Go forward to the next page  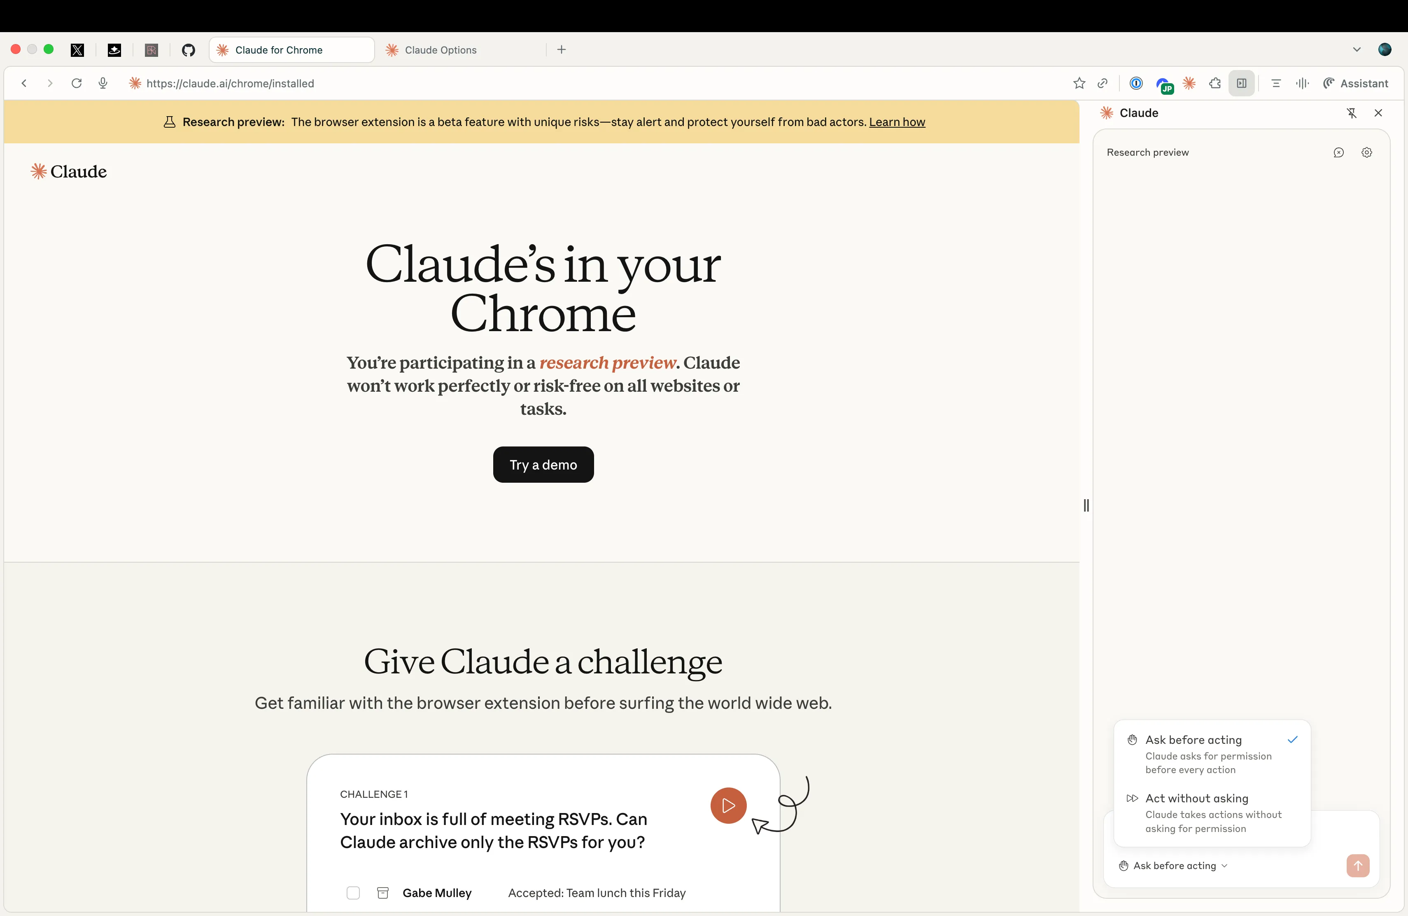[50, 84]
